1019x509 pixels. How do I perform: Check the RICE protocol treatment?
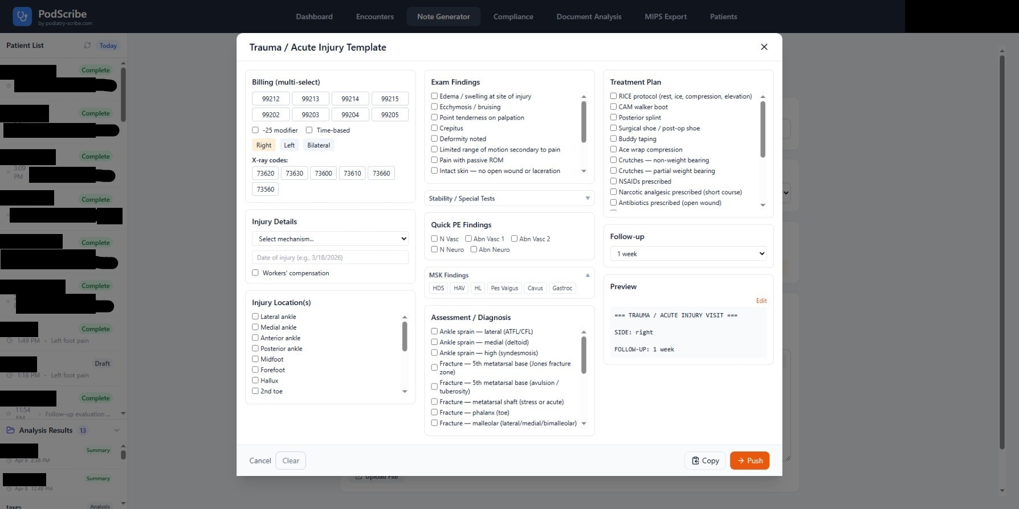[614, 96]
